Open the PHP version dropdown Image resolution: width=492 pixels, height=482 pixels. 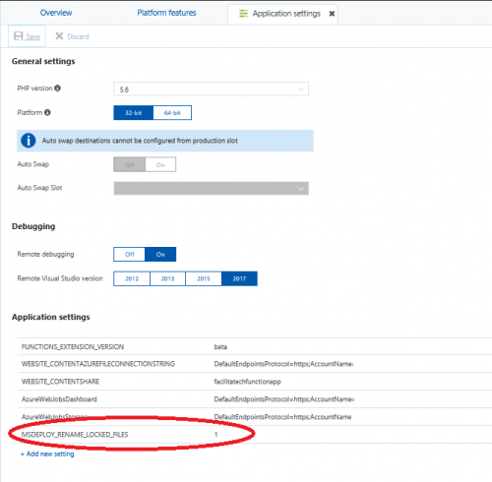[211, 90]
